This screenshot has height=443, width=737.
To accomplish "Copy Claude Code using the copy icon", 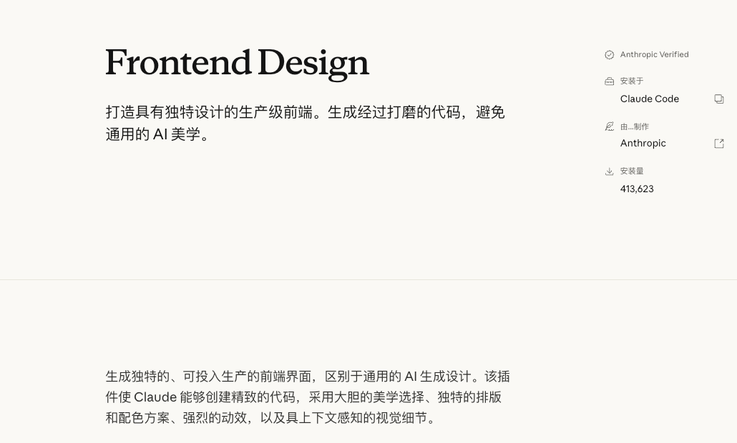I will [x=719, y=99].
